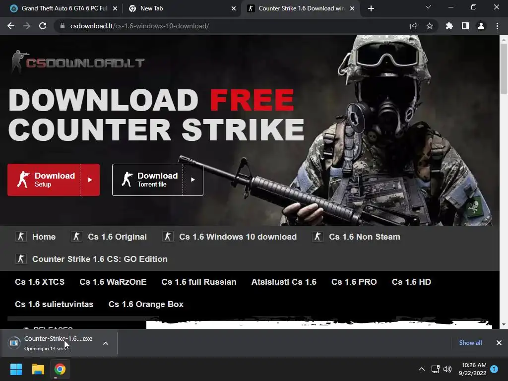Reload the current page

(x=43, y=26)
